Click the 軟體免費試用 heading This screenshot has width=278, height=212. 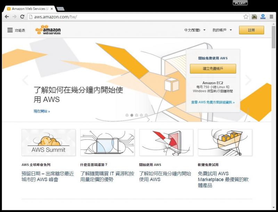[x=208, y=165]
